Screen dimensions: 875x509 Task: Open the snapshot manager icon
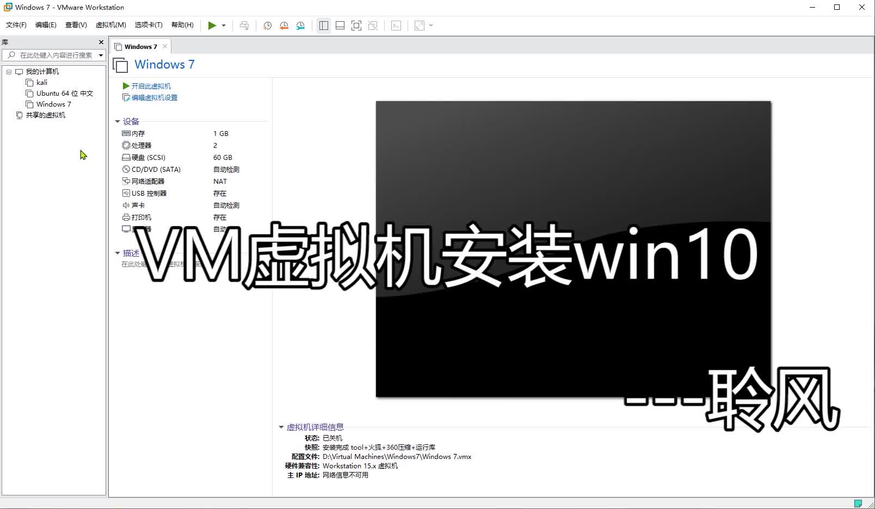tap(300, 26)
